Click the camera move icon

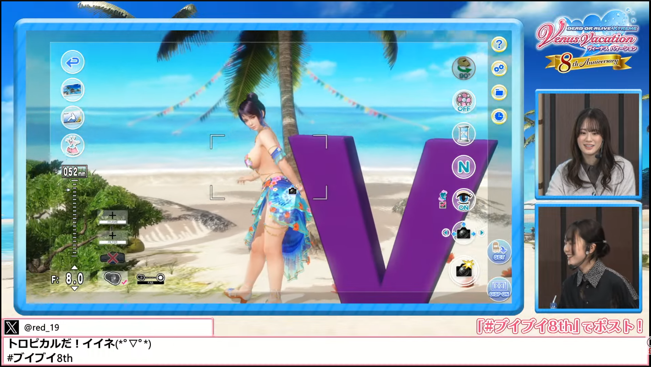[x=463, y=233]
